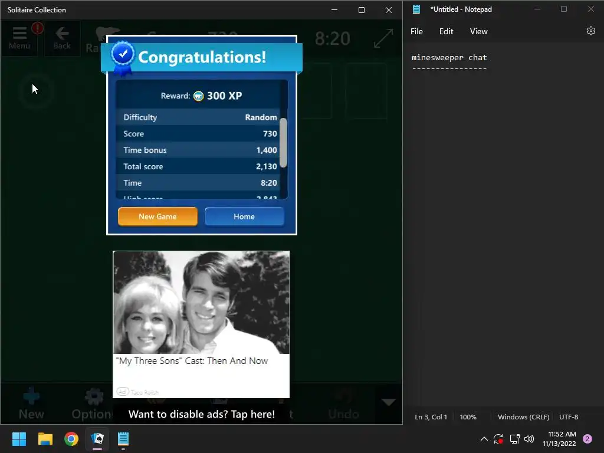The width and height of the screenshot is (604, 453).
Task: Click the 'minesweeper chat' text line
Action: click(449, 58)
